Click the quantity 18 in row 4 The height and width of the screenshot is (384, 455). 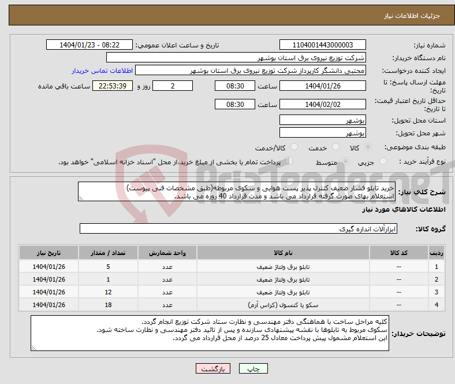[108, 305]
